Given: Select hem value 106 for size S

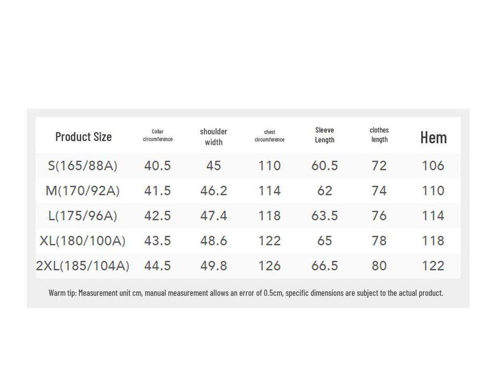Looking at the screenshot, I should (x=433, y=166).
